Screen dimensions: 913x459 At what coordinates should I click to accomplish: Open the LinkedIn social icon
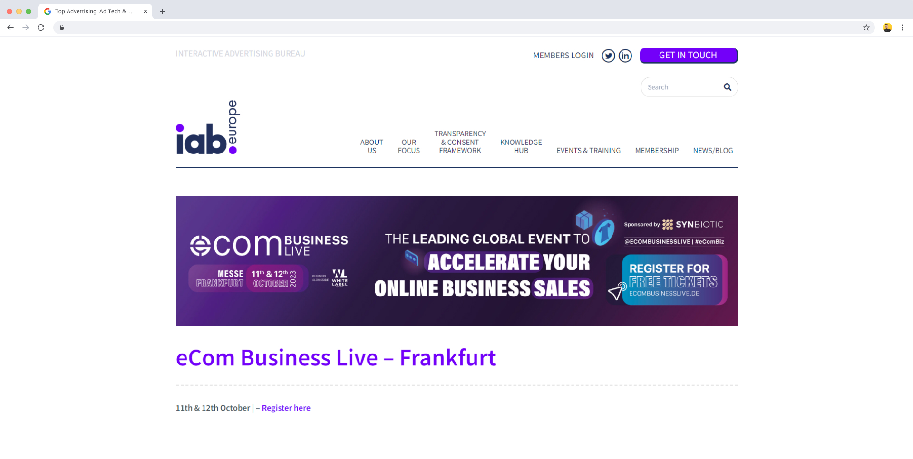[x=625, y=56]
